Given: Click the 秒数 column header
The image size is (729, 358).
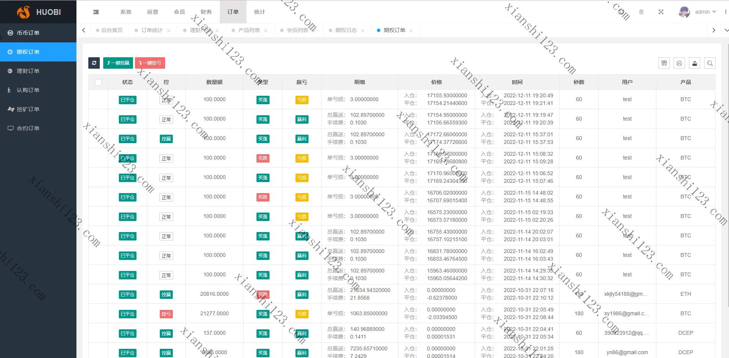Looking at the screenshot, I should point(579,82).
